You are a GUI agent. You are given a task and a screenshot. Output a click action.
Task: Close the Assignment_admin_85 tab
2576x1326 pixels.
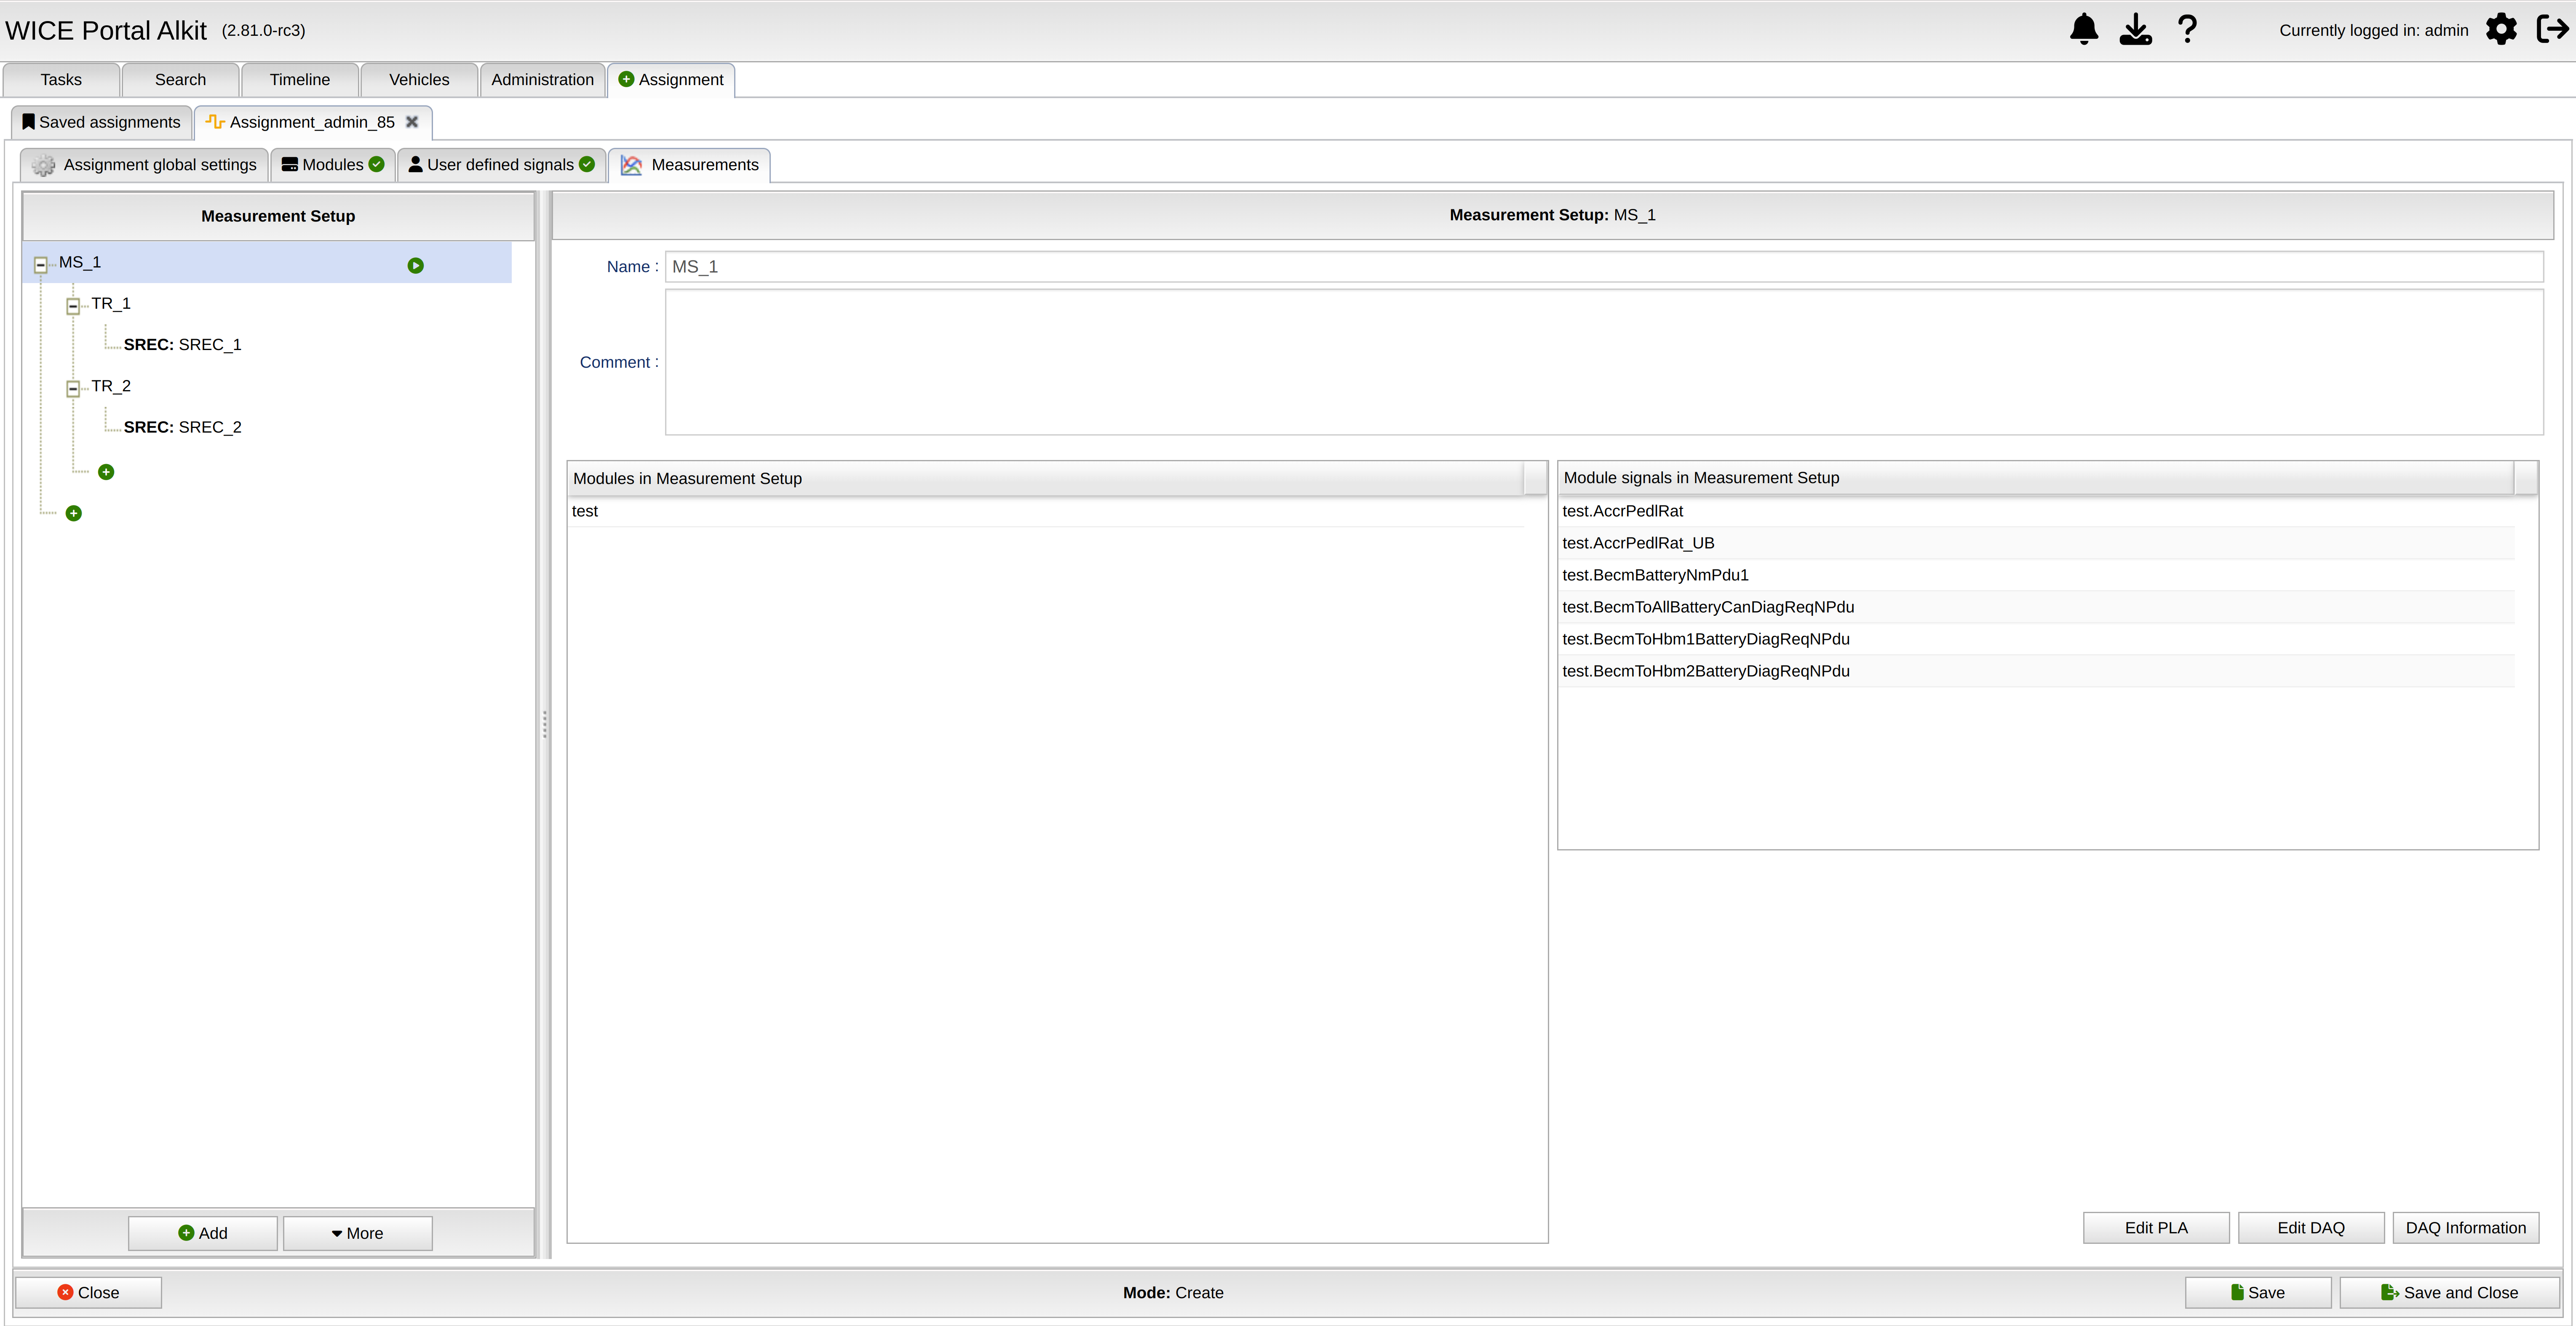[412, 122]
